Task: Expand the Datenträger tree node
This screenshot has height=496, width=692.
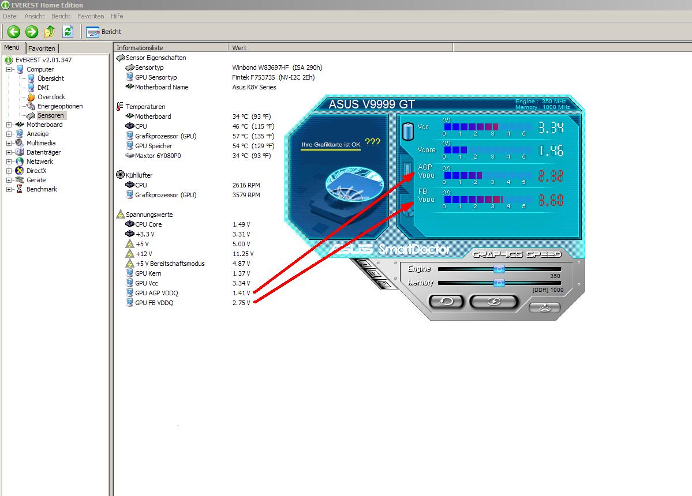Action: pos(9,152)
